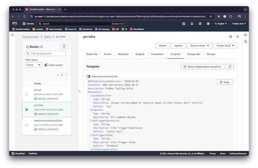Click the Delete stack button
258x168 pixels.
(x=163, y=45)
